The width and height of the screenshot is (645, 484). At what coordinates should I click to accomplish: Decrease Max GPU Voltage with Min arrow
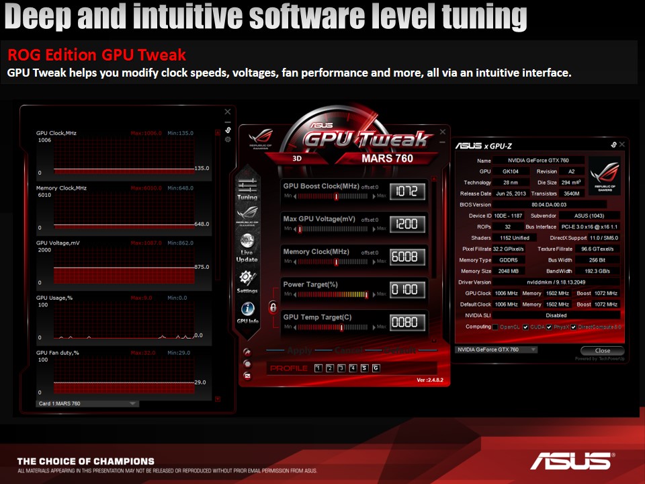tap(294, 229)
